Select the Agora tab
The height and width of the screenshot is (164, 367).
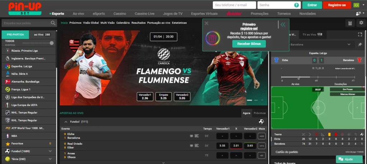tap(247, 113)
